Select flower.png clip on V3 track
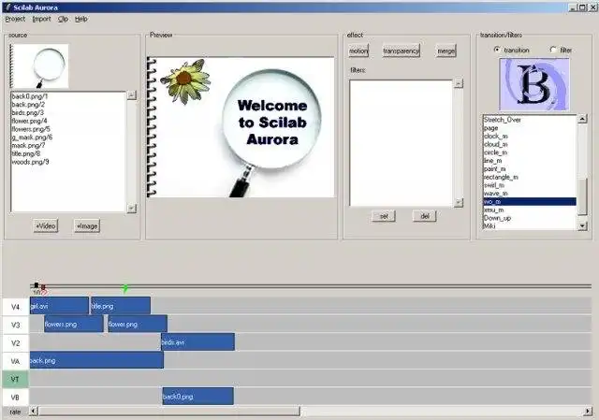This screenshot has height=420, width=599. [138, 324]
